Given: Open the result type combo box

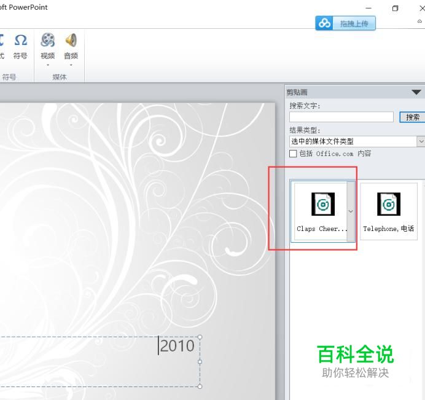Looking at the screenshot, I should [x=357, y=141].
